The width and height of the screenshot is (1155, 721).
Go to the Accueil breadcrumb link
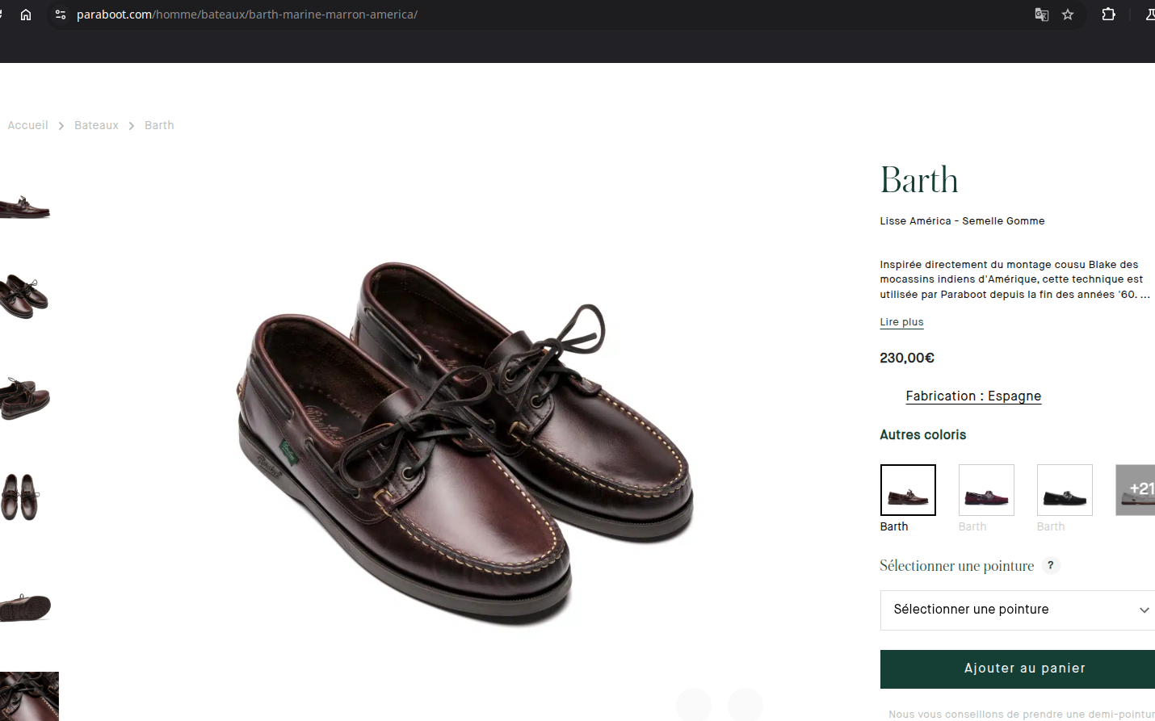[x=28, y=125]
